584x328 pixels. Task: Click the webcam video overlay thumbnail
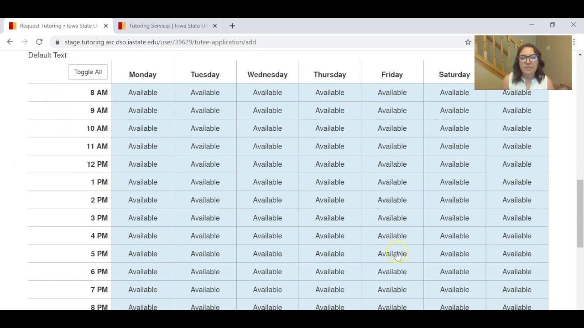[523, 62]
